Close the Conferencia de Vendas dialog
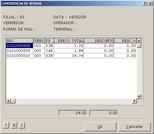 click(150, 3)
